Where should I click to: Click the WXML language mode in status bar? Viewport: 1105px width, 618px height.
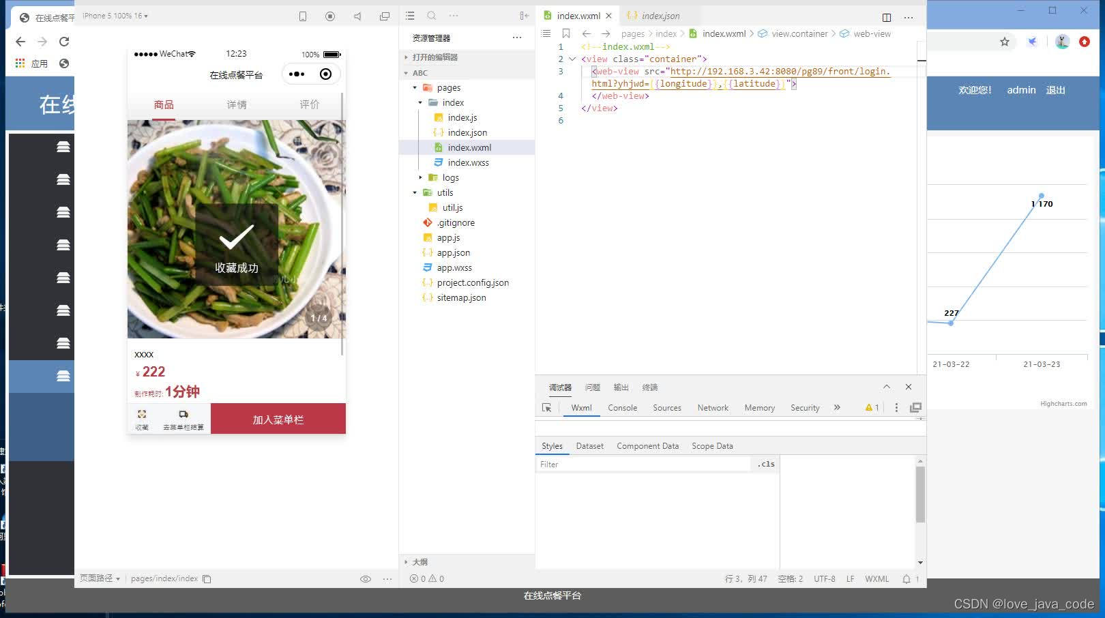[x=877, y=578]
